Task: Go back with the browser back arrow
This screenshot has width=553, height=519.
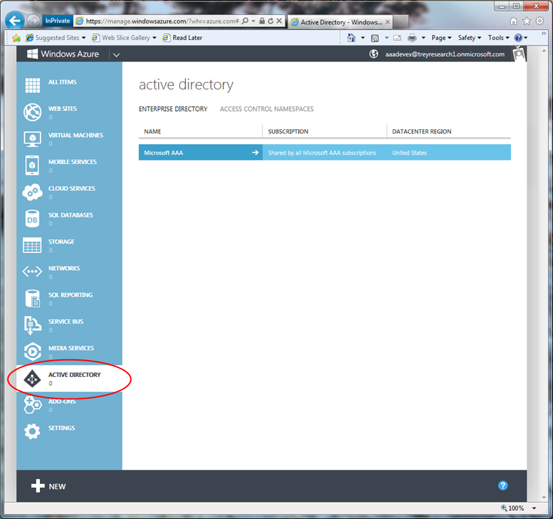Action: pos(14,21)
